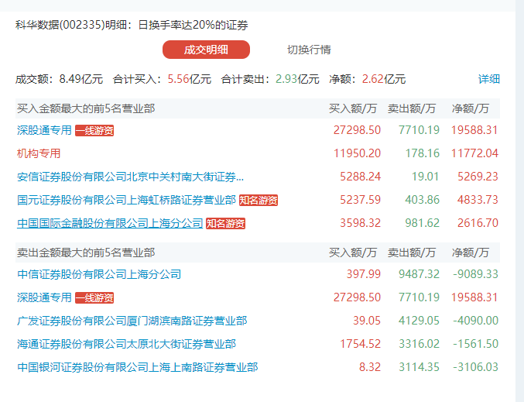Click net amount 5269.23
524x402 pixels.
[x=478, y=177]
